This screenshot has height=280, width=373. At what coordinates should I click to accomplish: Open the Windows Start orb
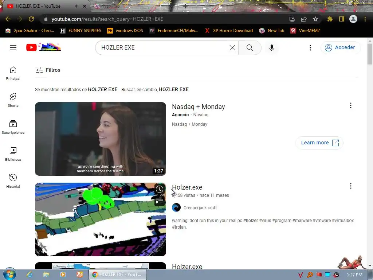click(x=10, y=274)
